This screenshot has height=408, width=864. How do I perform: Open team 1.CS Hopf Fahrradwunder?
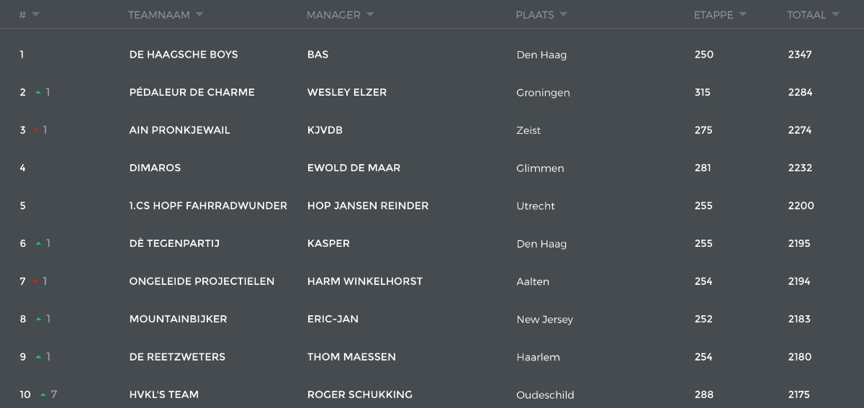point(208,206)
